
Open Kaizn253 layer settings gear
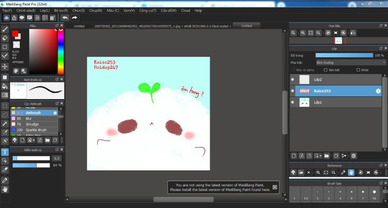coord(378,91)
